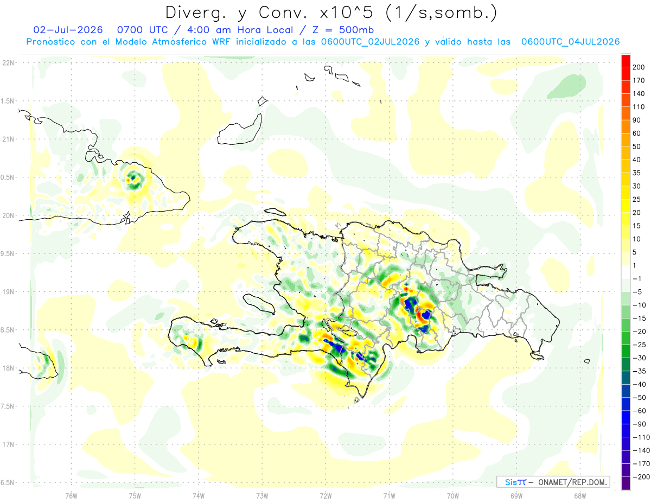Click the negative '-30' color scale value
This screenshot has width=651, height=503.
pyautogui.click(x=639, y=358)
